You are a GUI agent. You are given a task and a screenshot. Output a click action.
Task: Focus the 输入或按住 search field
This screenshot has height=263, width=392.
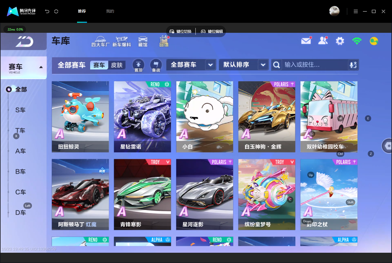[x=315, y=65]
